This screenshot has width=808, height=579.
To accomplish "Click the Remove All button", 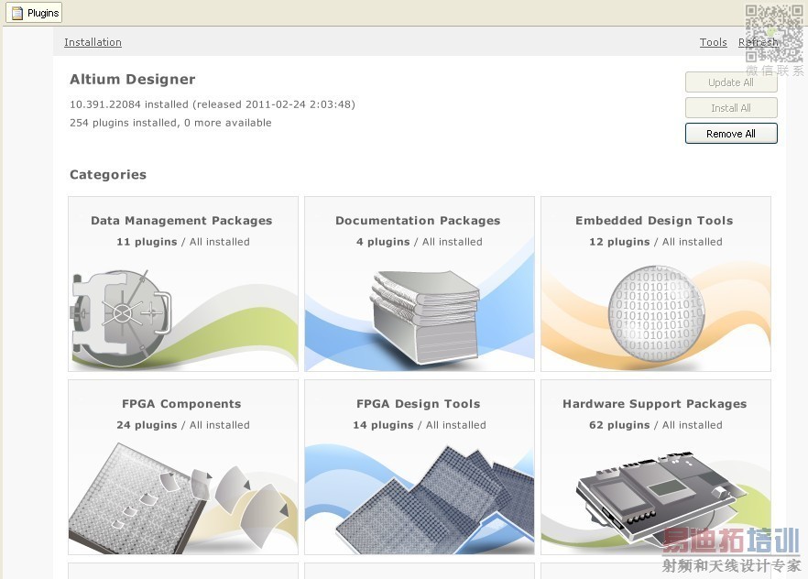I will [x=731, y=134].
